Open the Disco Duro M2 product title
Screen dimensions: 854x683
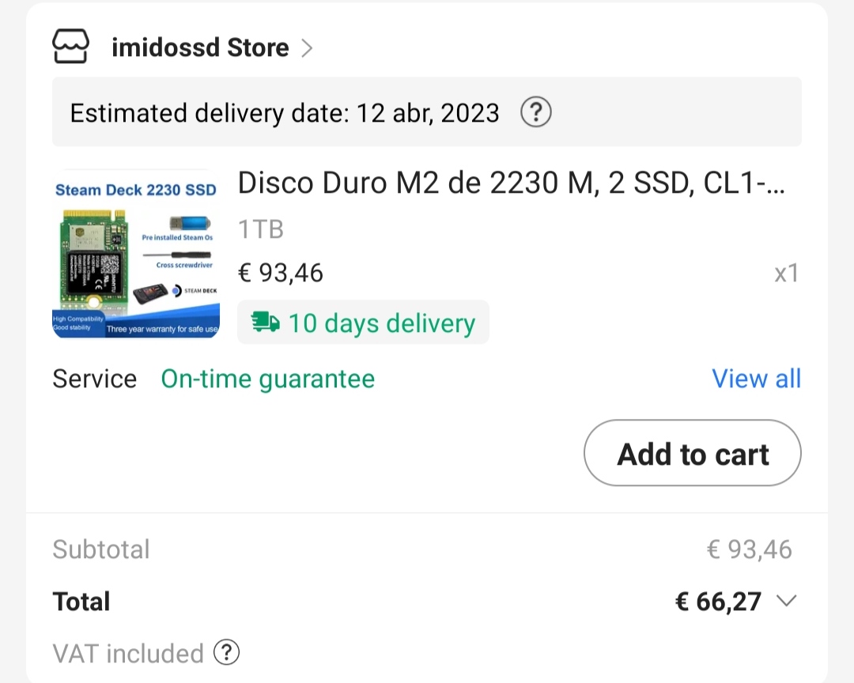point(512,183)
